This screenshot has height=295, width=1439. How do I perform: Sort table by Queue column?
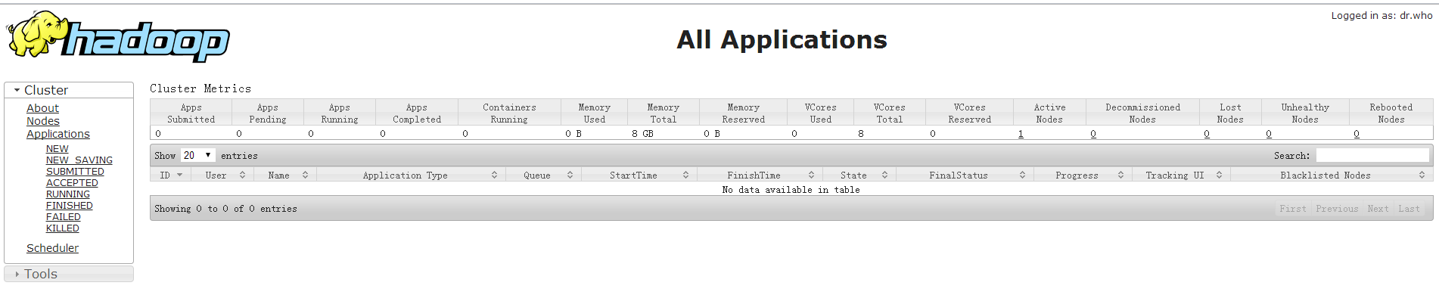[x=542, y=175]
